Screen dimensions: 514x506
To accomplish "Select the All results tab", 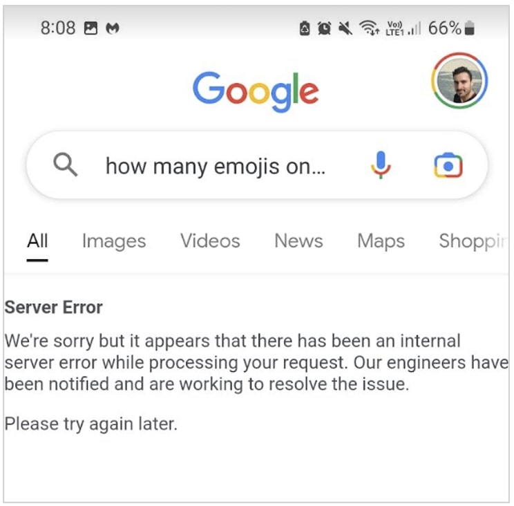I will (x=37, y=241).
